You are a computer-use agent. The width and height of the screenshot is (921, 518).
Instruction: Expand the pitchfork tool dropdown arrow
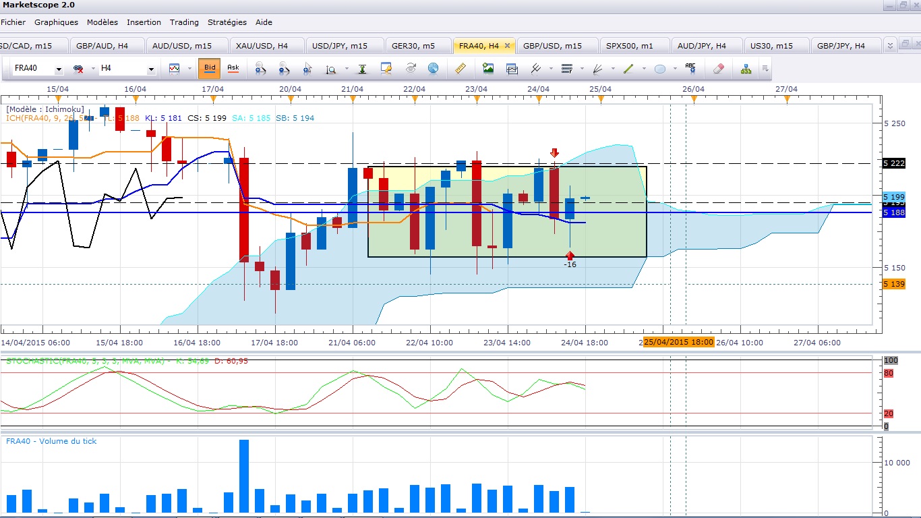click(551, 69)
